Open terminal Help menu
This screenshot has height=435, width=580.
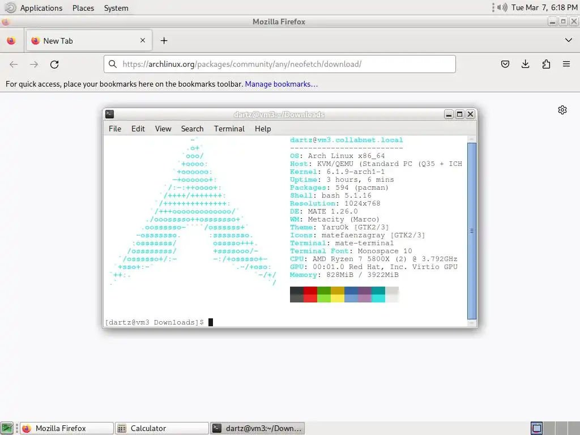click(x=263, y=129)
